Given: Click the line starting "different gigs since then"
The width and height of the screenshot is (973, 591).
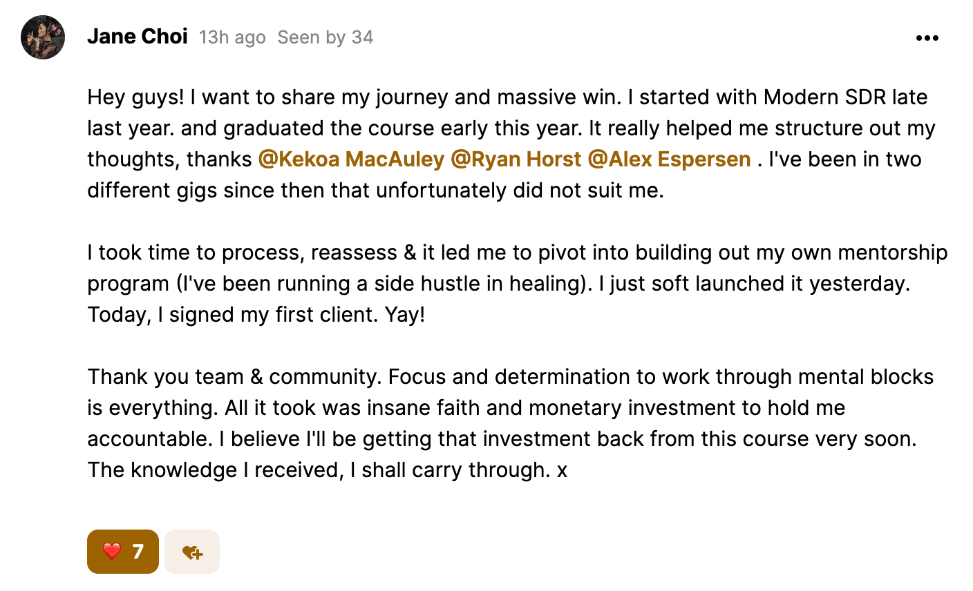Looking at the screenshot, I should click(x=375, y=191).
